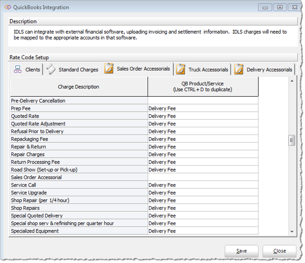Viewport: 305px width, 263px height.
Task: Click the Delivery Accessorials notepad icon
Action: [x=239, y=69]
